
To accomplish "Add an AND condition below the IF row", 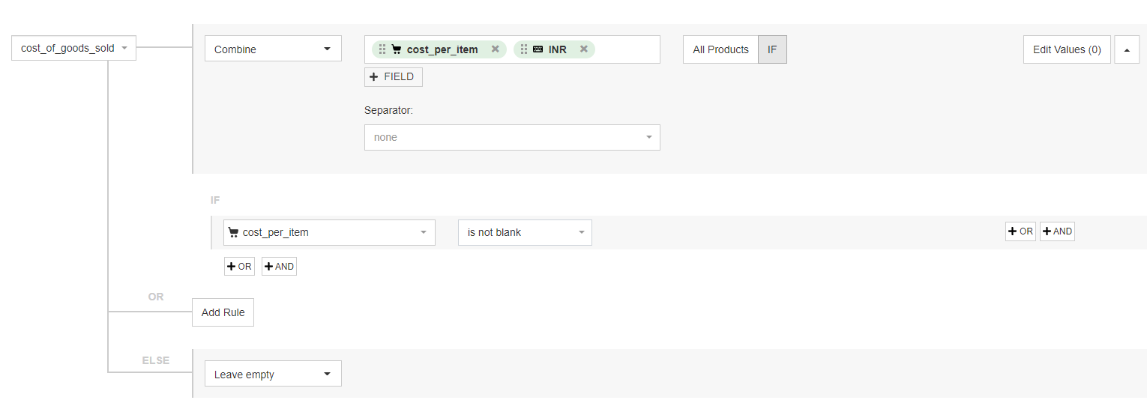I will coord(279,267).
